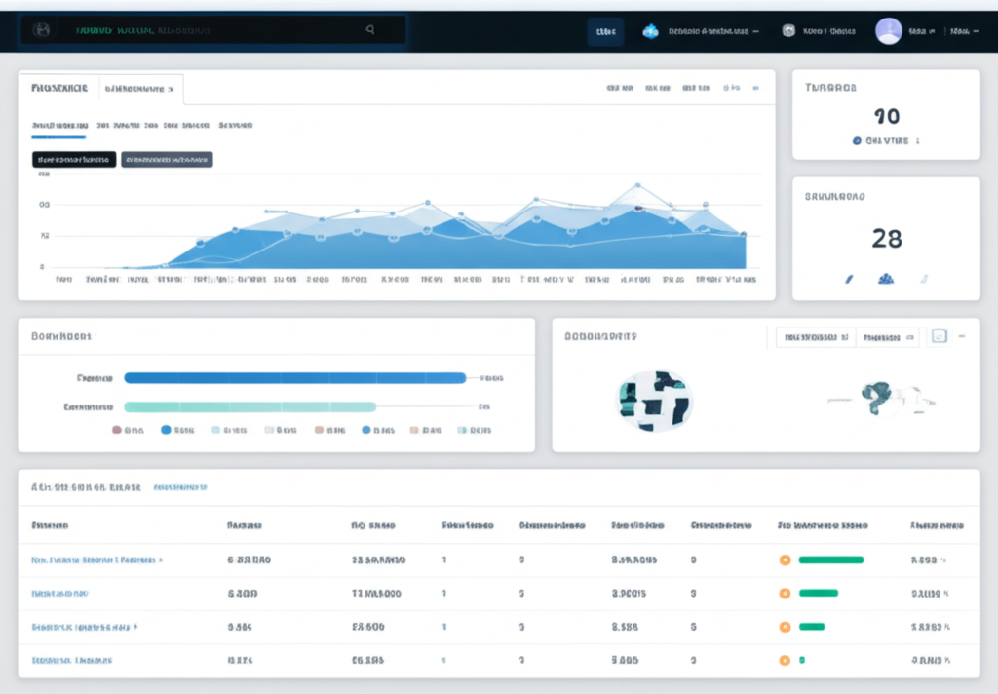Viewport: 998px width, 694px height.
Task: Select the pencil edit icon under the 28 metric
Action: [x=847, y=278]
